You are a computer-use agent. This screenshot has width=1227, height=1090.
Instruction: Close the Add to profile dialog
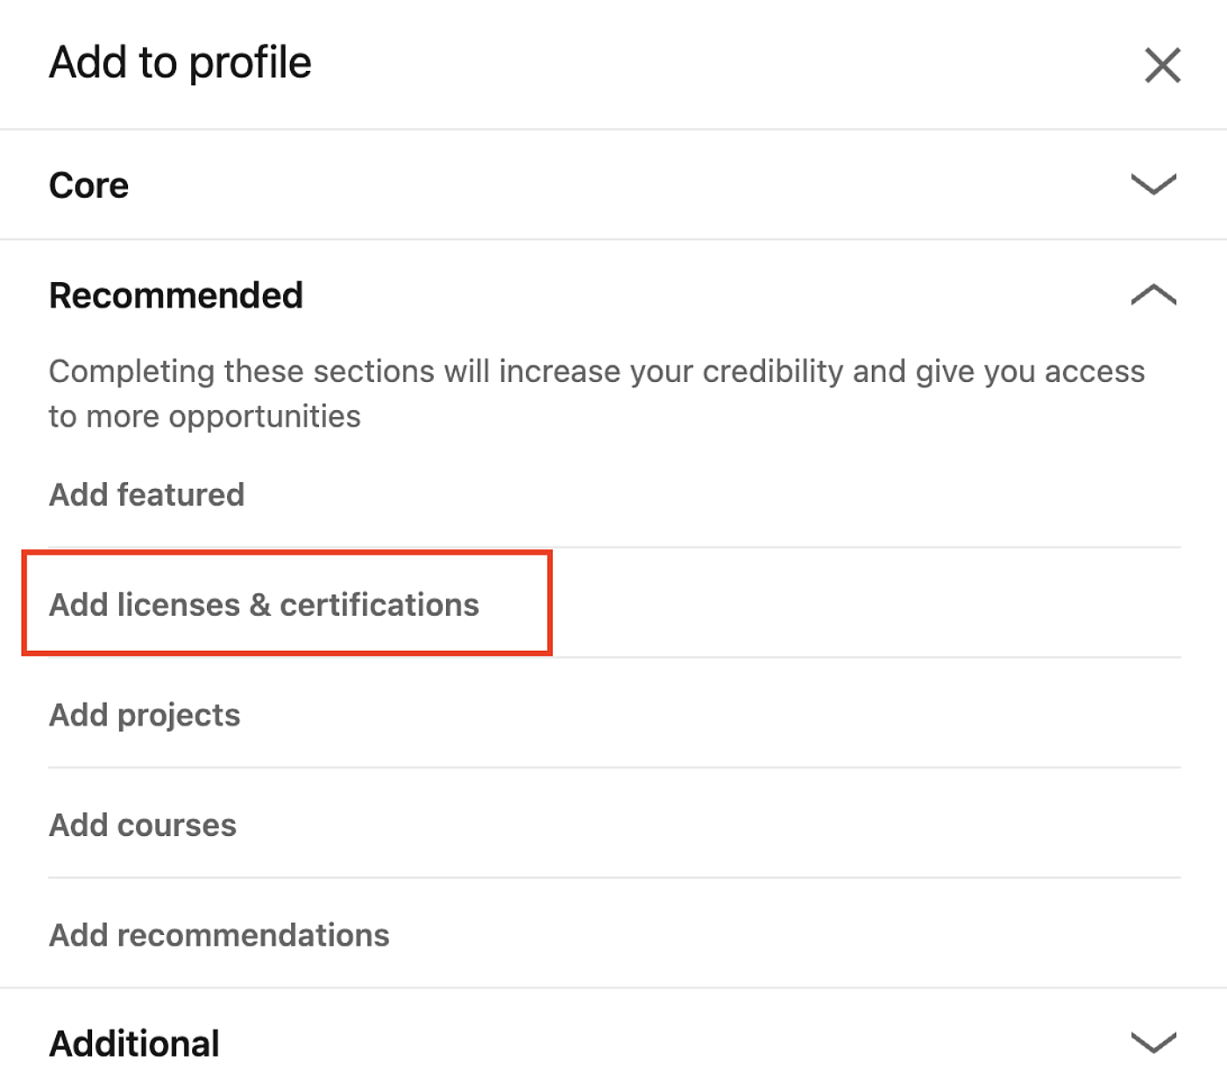[x=1163, y=65]
